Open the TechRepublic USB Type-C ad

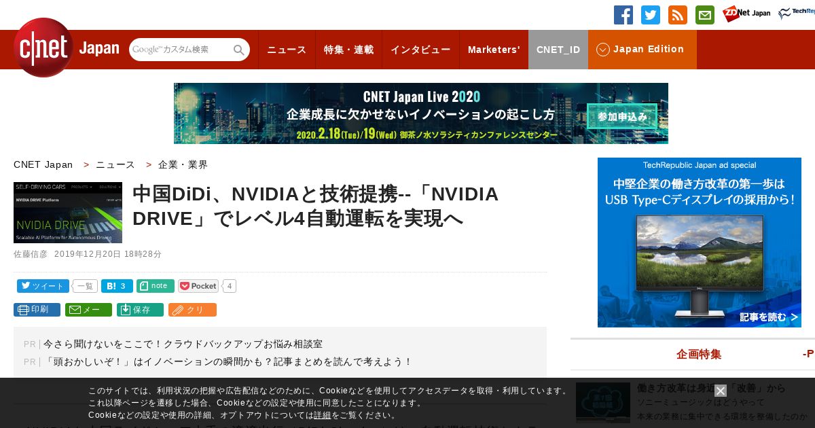(700, 243)
